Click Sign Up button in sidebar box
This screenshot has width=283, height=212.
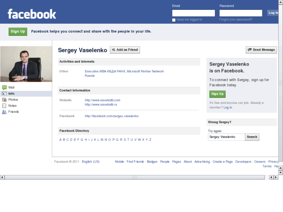pyautogui.click(x=218, y=94)
